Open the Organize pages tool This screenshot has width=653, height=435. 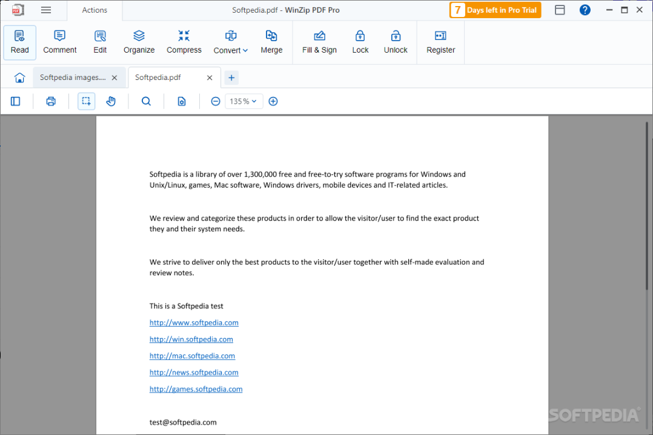coord(139,42)
